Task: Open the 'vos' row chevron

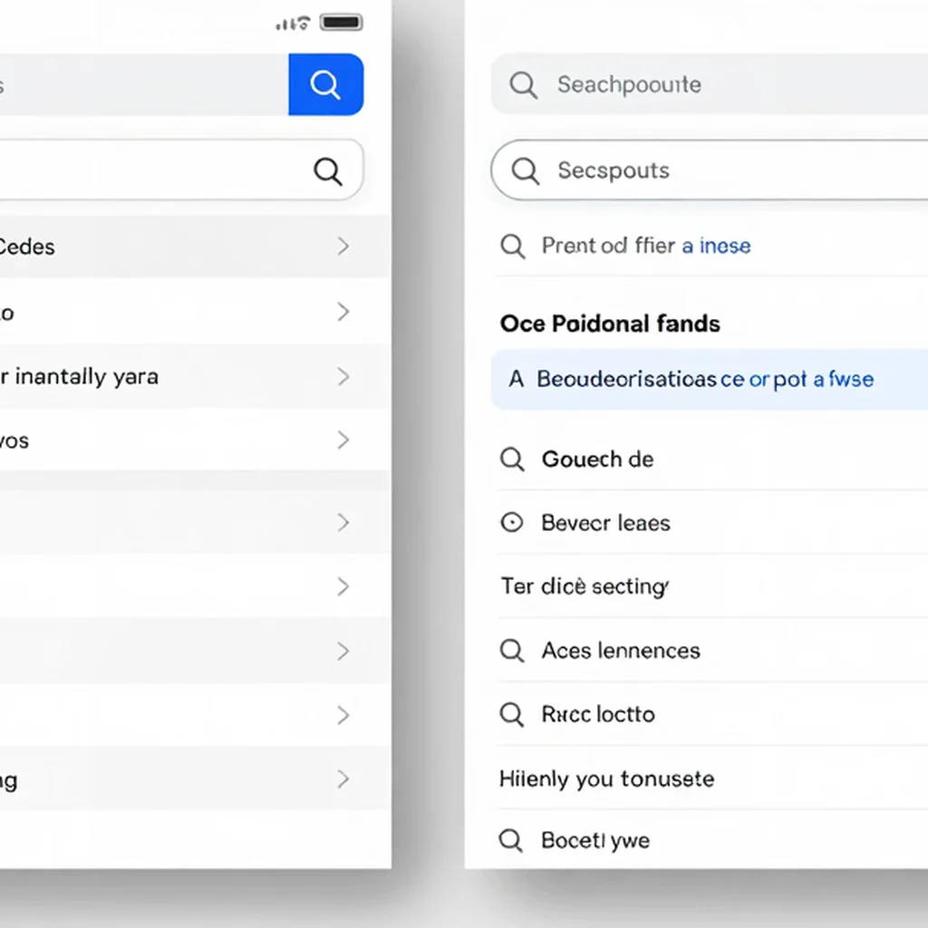Action: tap(343, 440)
